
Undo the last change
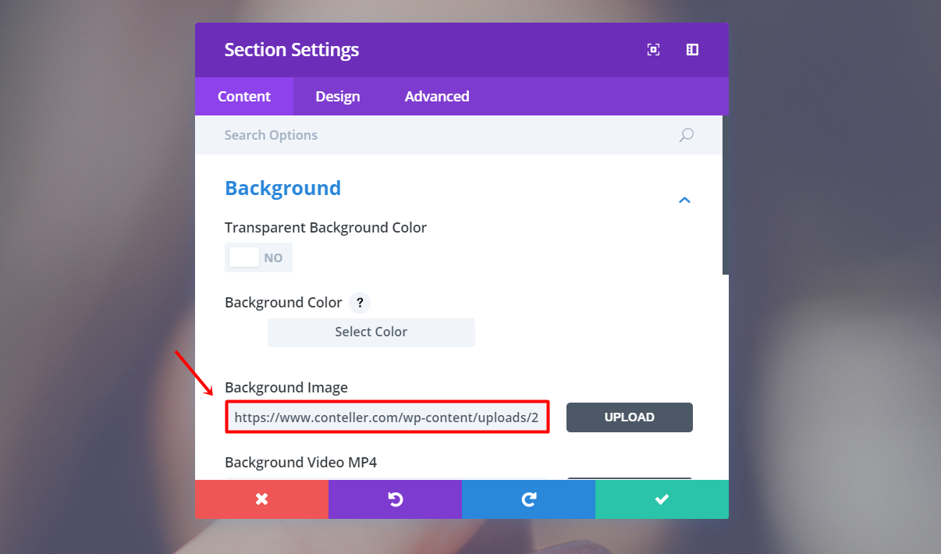(395, 499)
